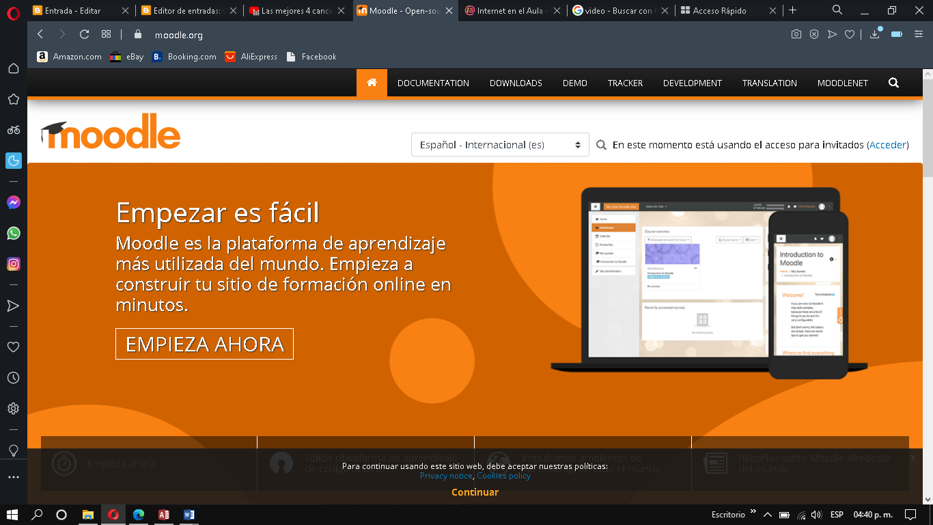Switch to the Acceso Rápido tab
Screen dimensions: 933x525
pos(719,10)
